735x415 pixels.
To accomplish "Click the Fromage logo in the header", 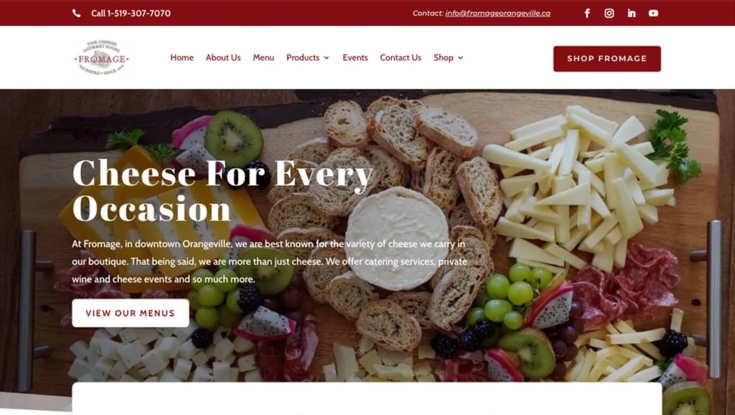I will (x=101, y=58).
